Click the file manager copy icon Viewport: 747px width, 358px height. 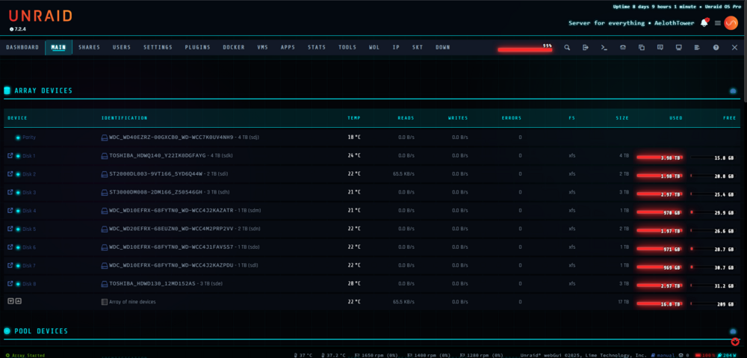pyautogui.click(x=642, y=48)
